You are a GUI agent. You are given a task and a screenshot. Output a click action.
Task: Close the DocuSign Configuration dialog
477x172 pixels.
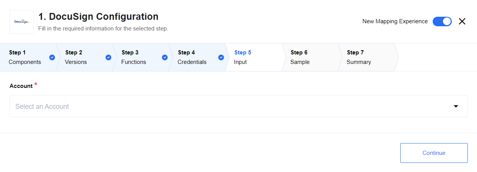point(462,21)
